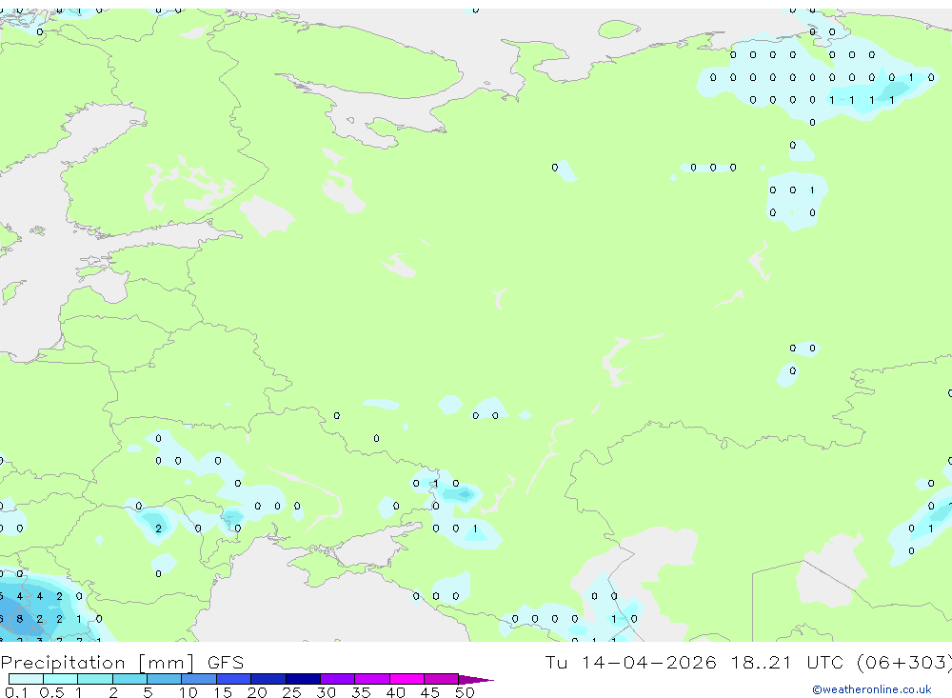The image size is (952, 698).
Task: Click the "50" legend scale label
Action: point(465,692)
